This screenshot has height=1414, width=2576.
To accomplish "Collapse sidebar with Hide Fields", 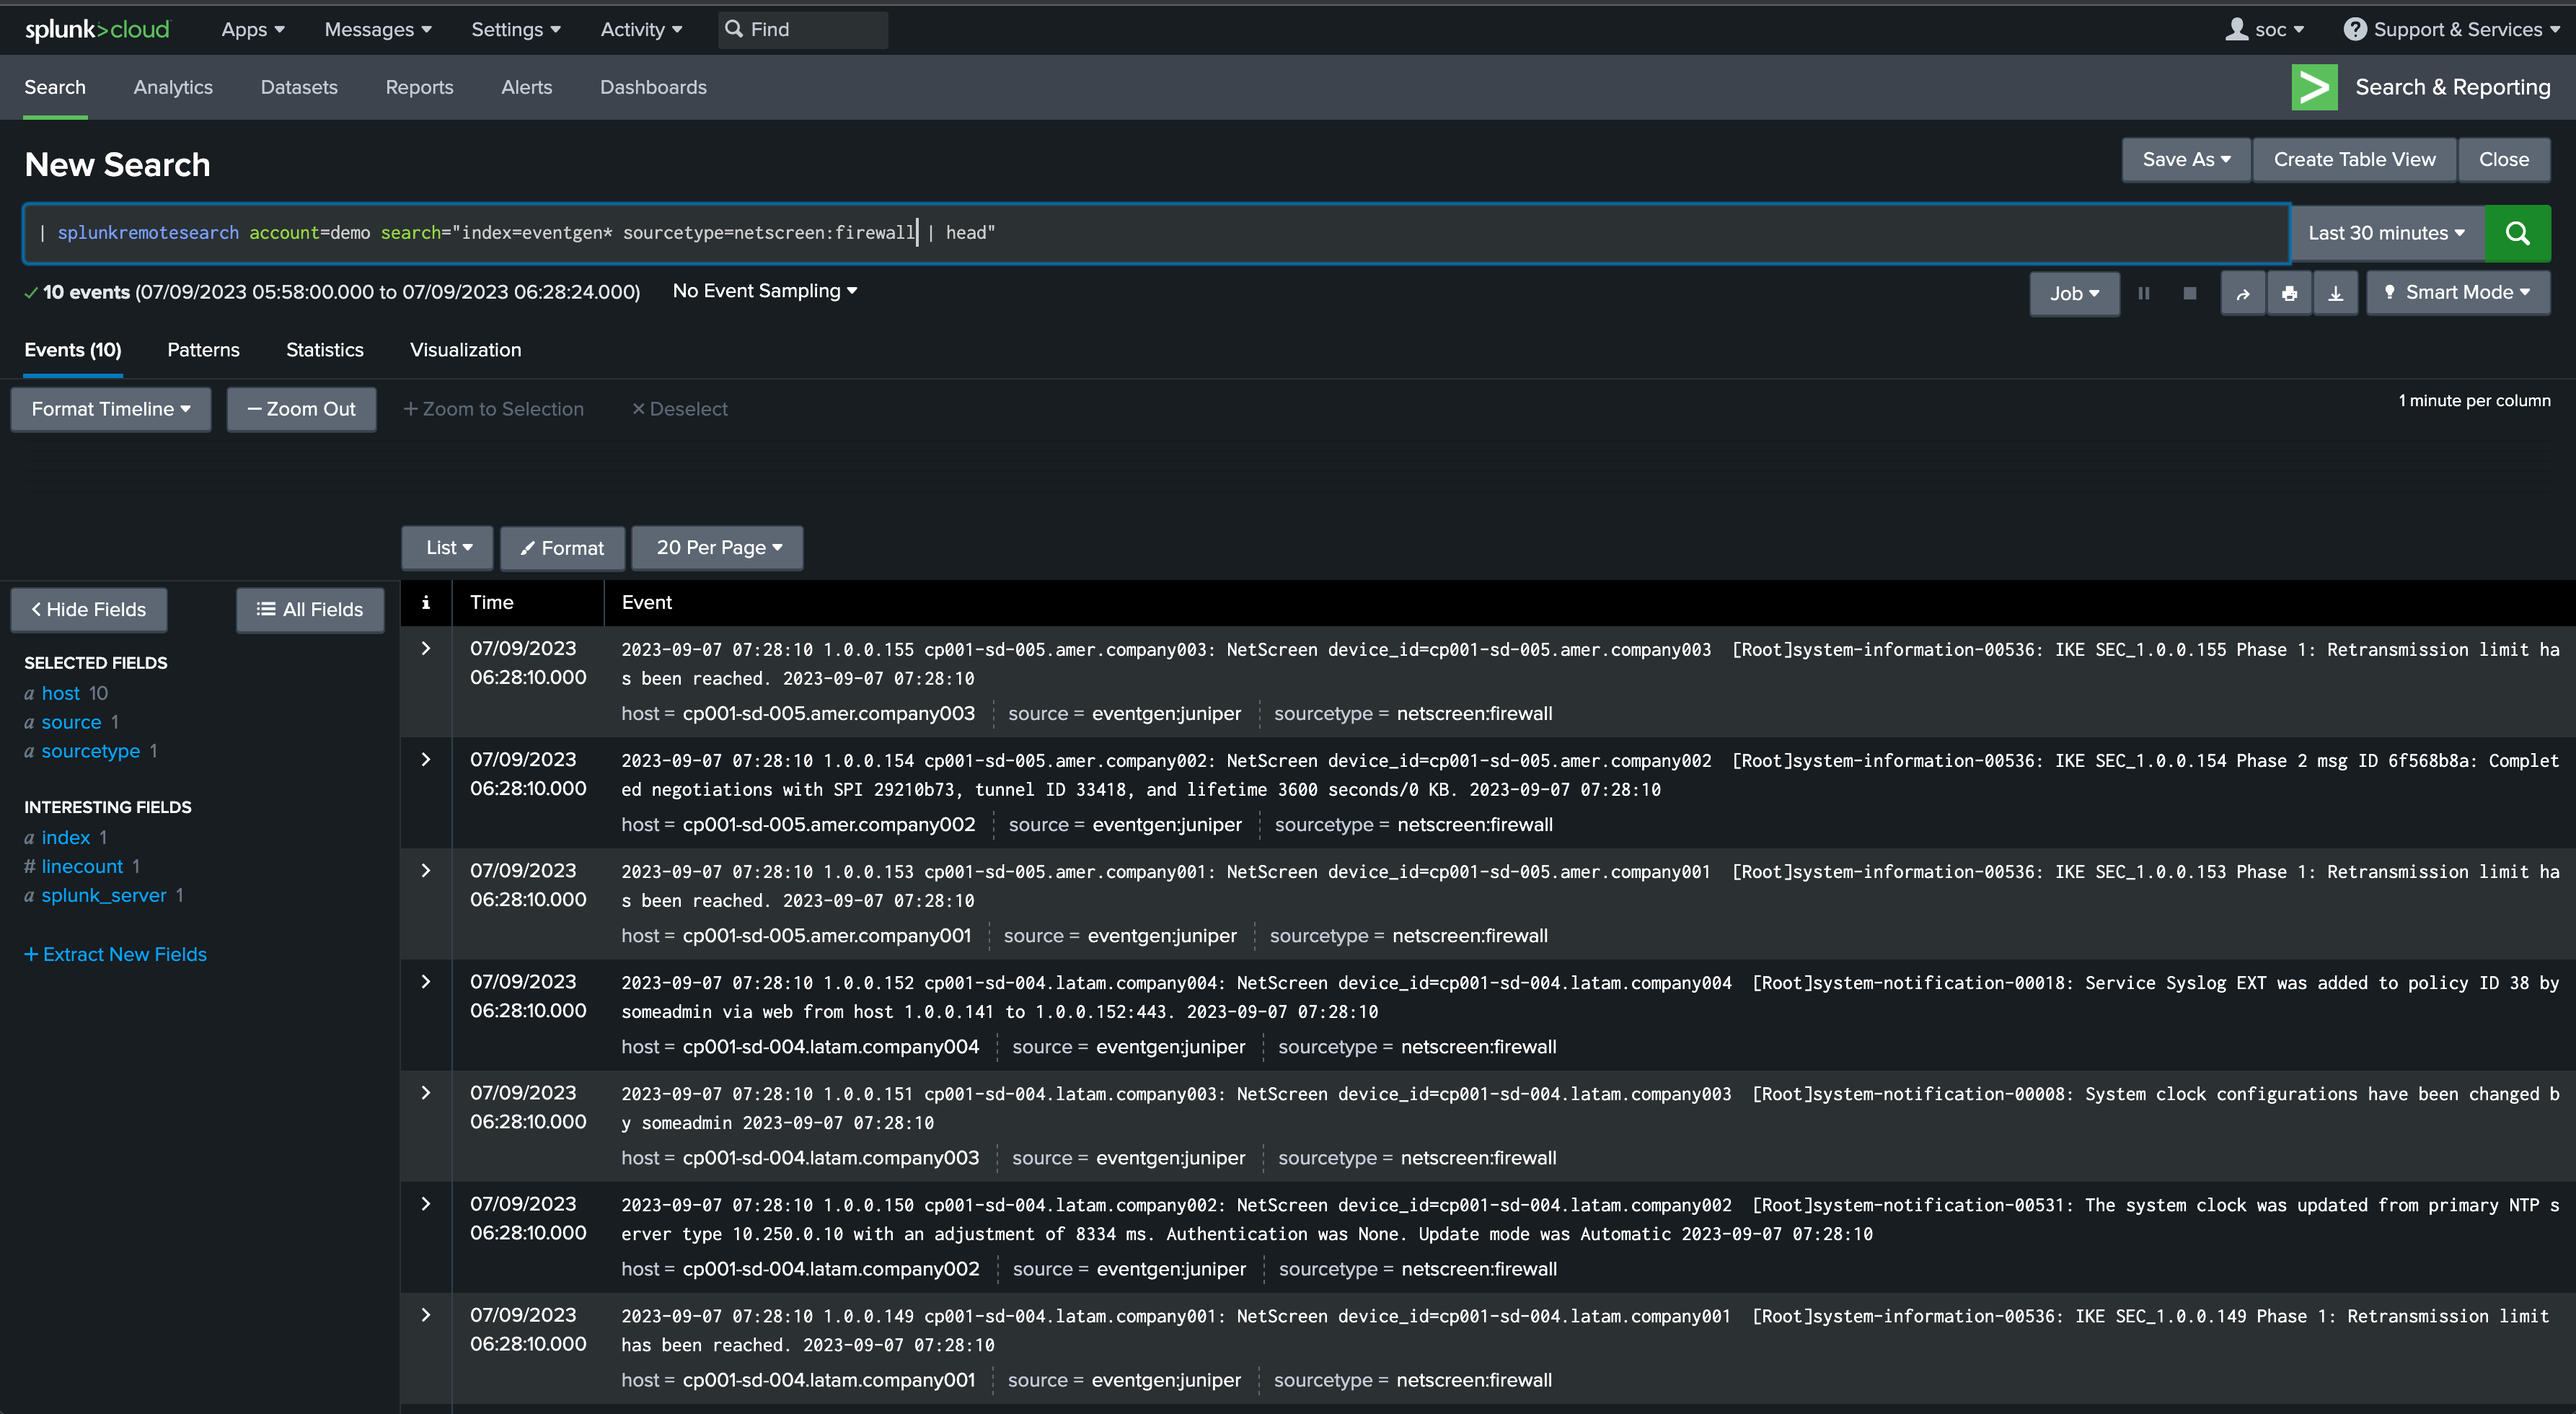I will coord(89,610).
